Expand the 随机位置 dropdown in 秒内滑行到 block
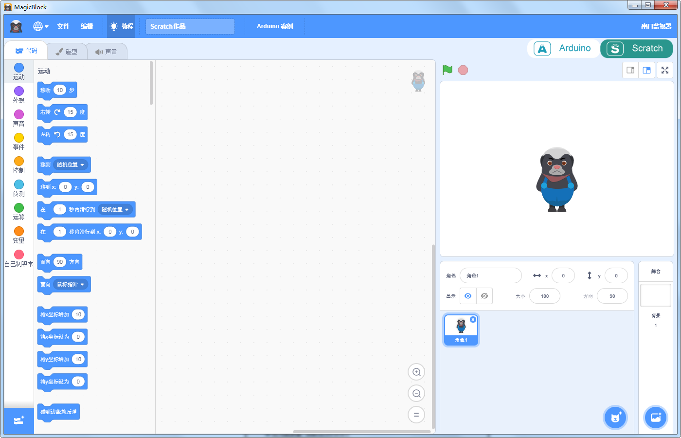The width and height of the screenshot is (681, 438). pos(115,209)
